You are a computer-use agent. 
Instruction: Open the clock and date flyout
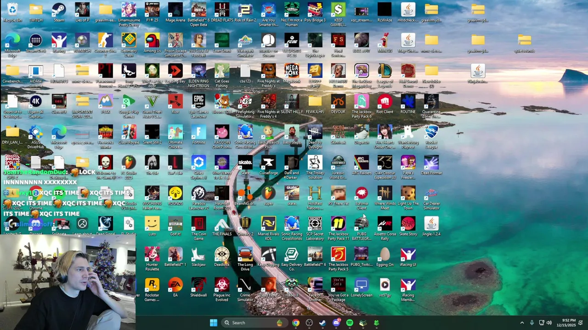565,323
